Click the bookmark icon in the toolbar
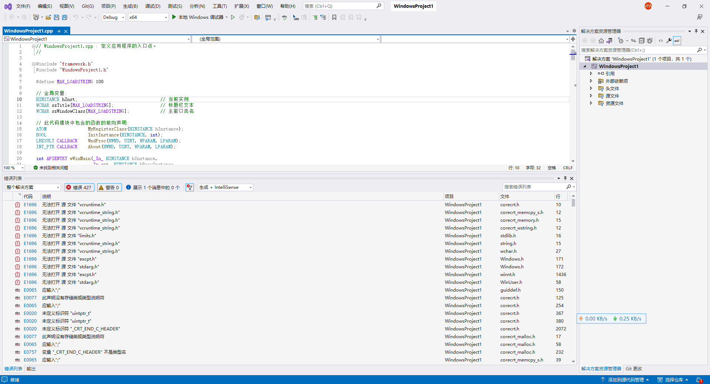710x384 pixels. coord(334,17)
